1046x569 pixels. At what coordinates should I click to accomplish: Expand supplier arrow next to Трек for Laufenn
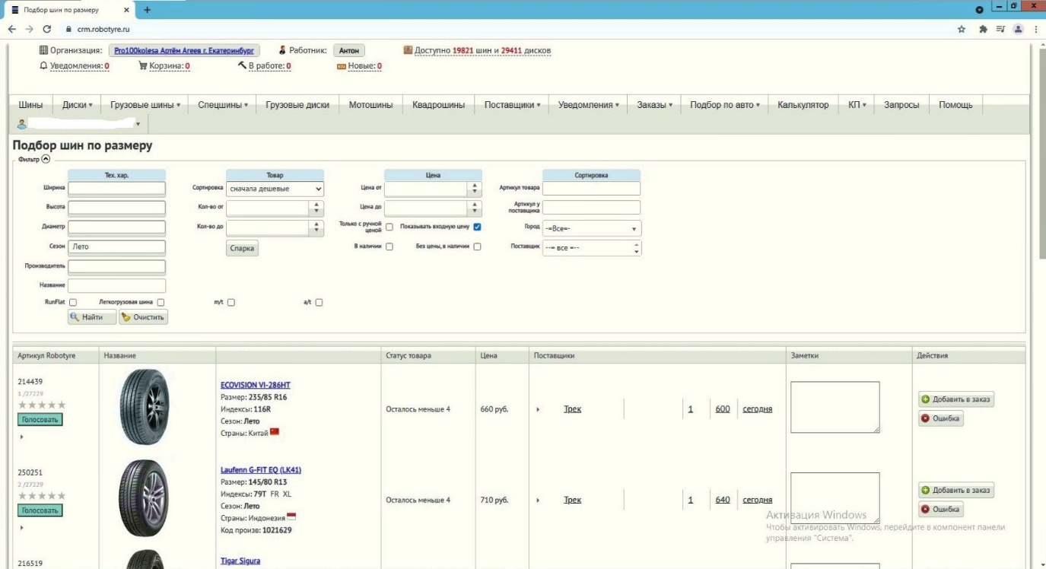[x=538, y=500]
